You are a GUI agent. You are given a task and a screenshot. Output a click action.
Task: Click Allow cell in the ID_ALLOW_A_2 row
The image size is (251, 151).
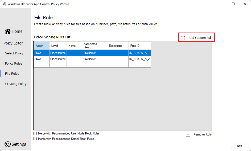coord(42,59)
